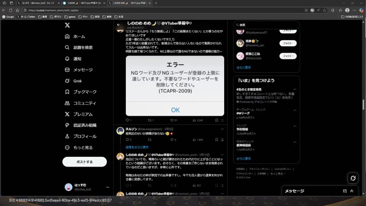Expand もっと見る in the sidebar
This screenshot has width=366, height=206.
[79, 148]
